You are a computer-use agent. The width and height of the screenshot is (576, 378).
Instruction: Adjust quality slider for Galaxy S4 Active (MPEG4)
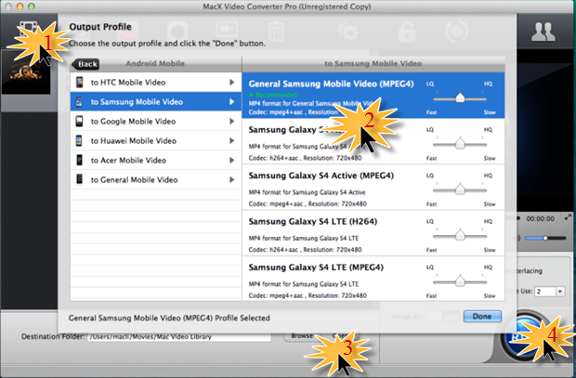coord(460,190)
